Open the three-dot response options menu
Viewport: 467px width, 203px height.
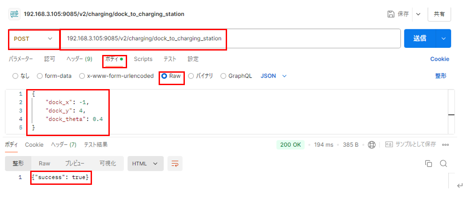(445, 144)
